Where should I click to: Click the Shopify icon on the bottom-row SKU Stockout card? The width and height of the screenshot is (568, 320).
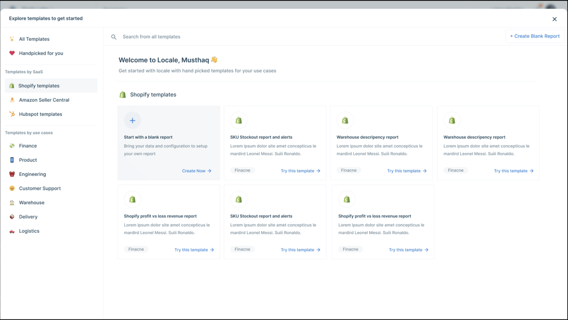(x=239, y=200)
